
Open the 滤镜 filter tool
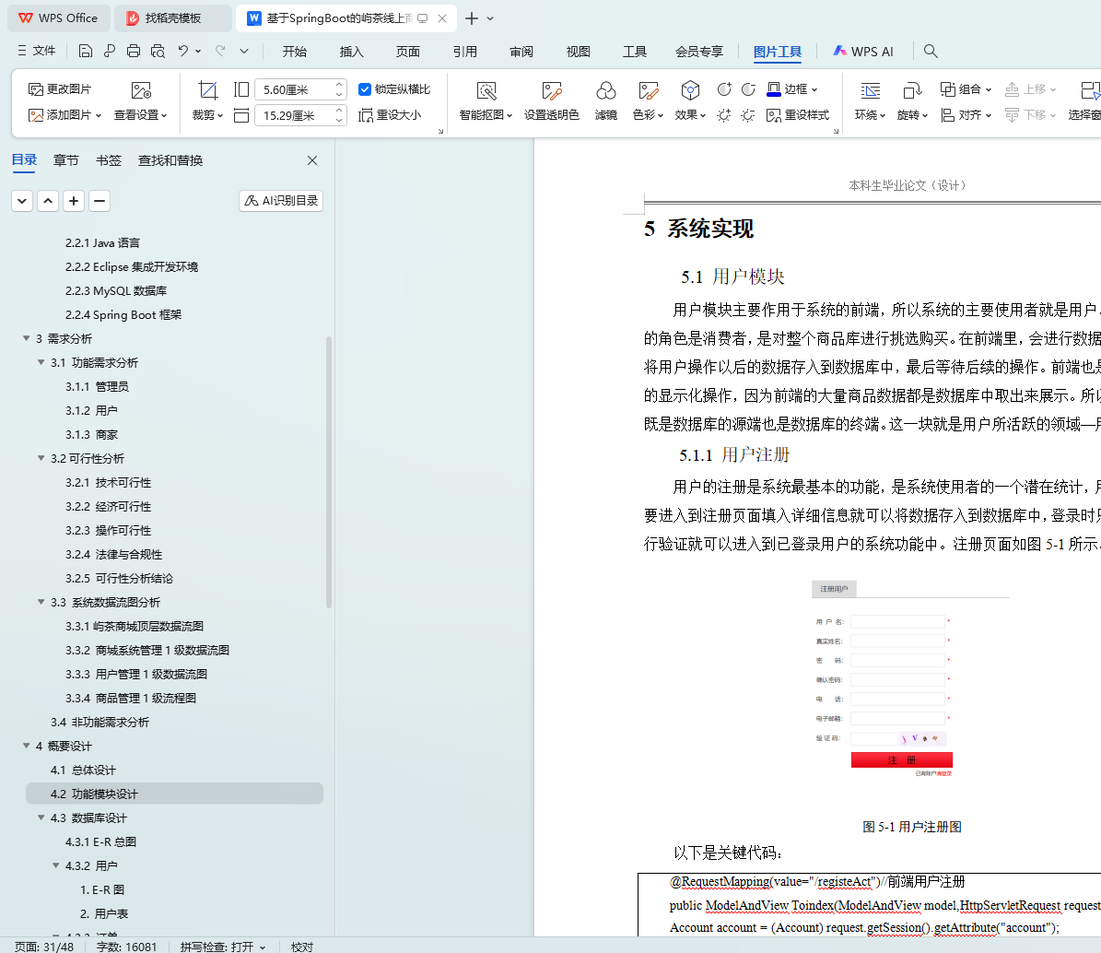[606, 101]
